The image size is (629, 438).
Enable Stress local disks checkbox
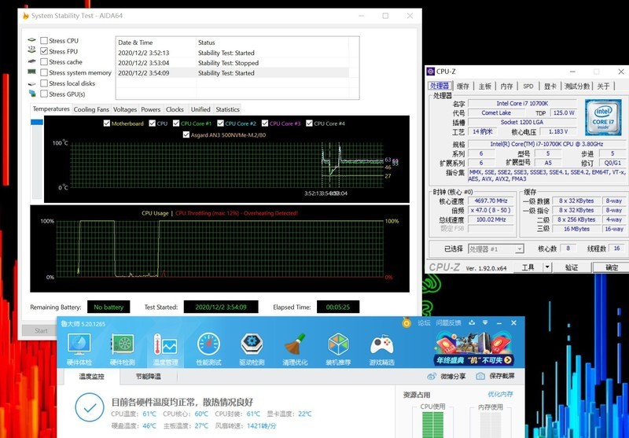pyautogui.click(x=44, y=83)
